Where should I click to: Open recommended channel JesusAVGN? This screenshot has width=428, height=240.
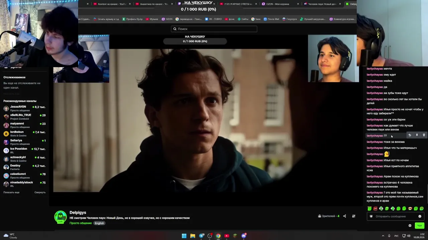pos(24,108)
